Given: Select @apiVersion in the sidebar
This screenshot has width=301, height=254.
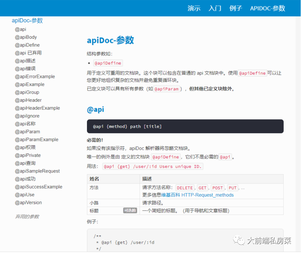Looking at the screenshot, I should (x=28, y=202).
